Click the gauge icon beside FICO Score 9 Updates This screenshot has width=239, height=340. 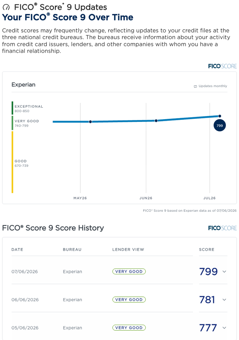[x=6, y=7]
